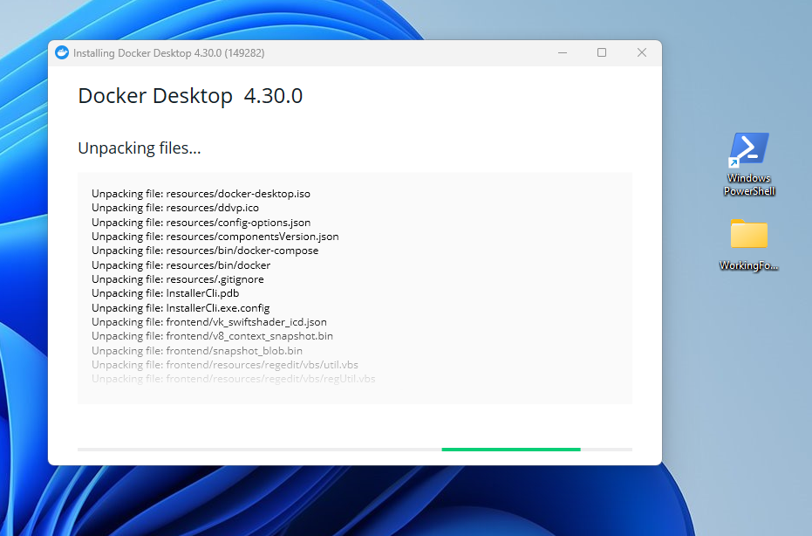
Task: Minimize the Docker Desktop installer window
Action: (x=563, y=53)
